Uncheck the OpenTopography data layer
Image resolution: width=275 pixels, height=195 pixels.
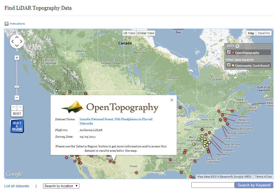tap(228, 52)
